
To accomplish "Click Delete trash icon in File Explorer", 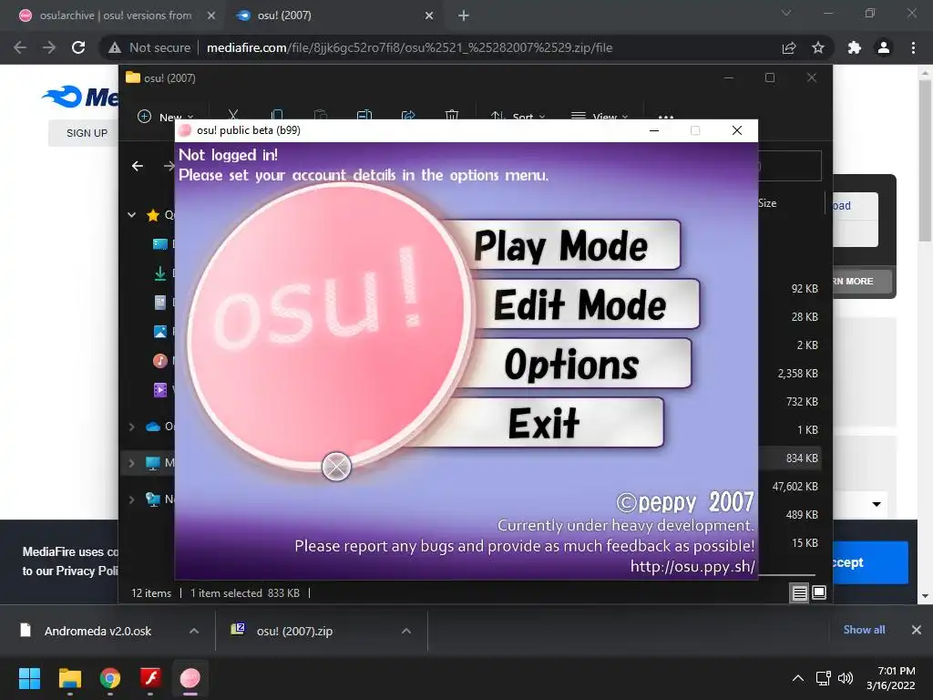I will point(452,116).
